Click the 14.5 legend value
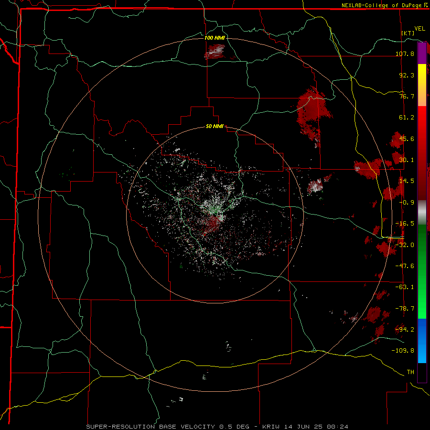Image resolution: width=430 pixels, height=430 pixels. point(407,181)
